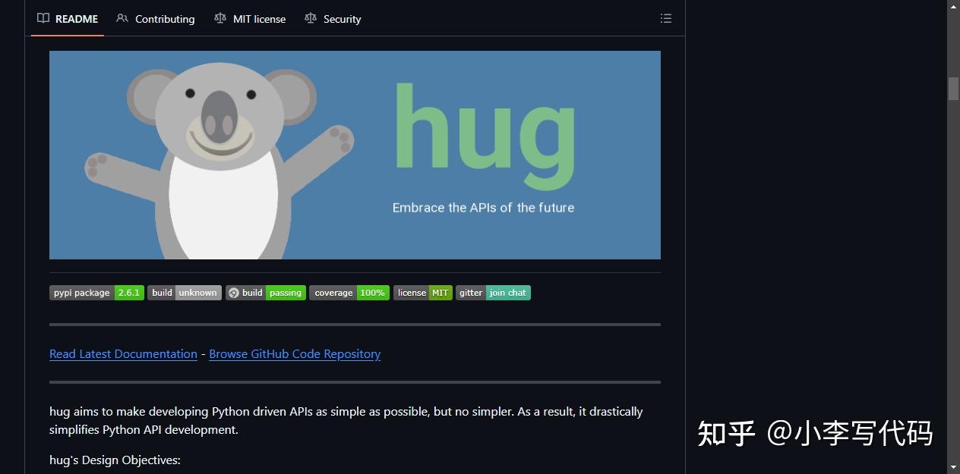Click the Security scale icon
This screenshot has height=474, width=960.
311,18
